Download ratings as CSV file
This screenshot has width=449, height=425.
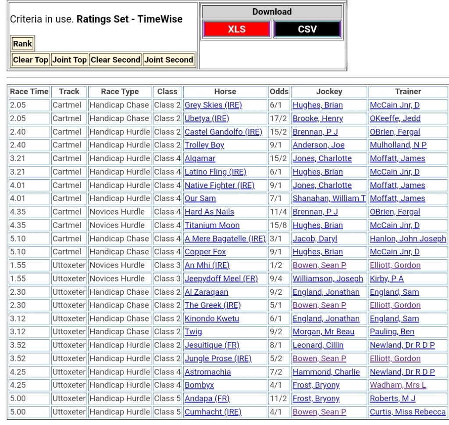[x=307, y=29]
